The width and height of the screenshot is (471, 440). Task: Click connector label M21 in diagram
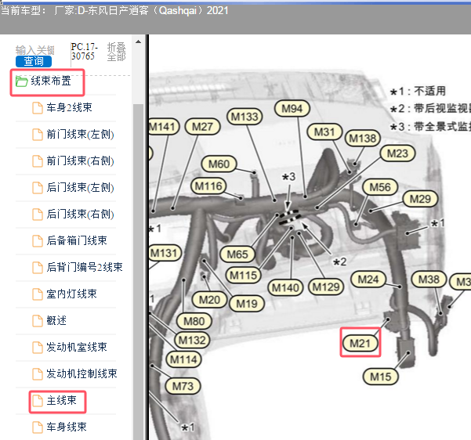[360, 343]
